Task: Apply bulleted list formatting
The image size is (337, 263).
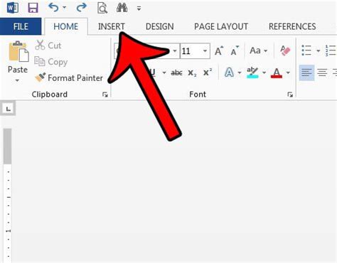Action: pyautogui.click(x=306, y=50)
